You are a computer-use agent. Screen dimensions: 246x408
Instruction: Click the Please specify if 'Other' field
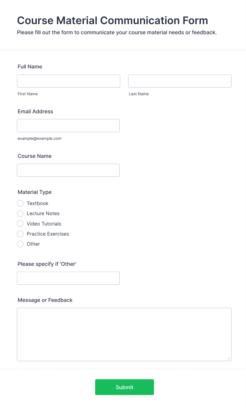68,278
